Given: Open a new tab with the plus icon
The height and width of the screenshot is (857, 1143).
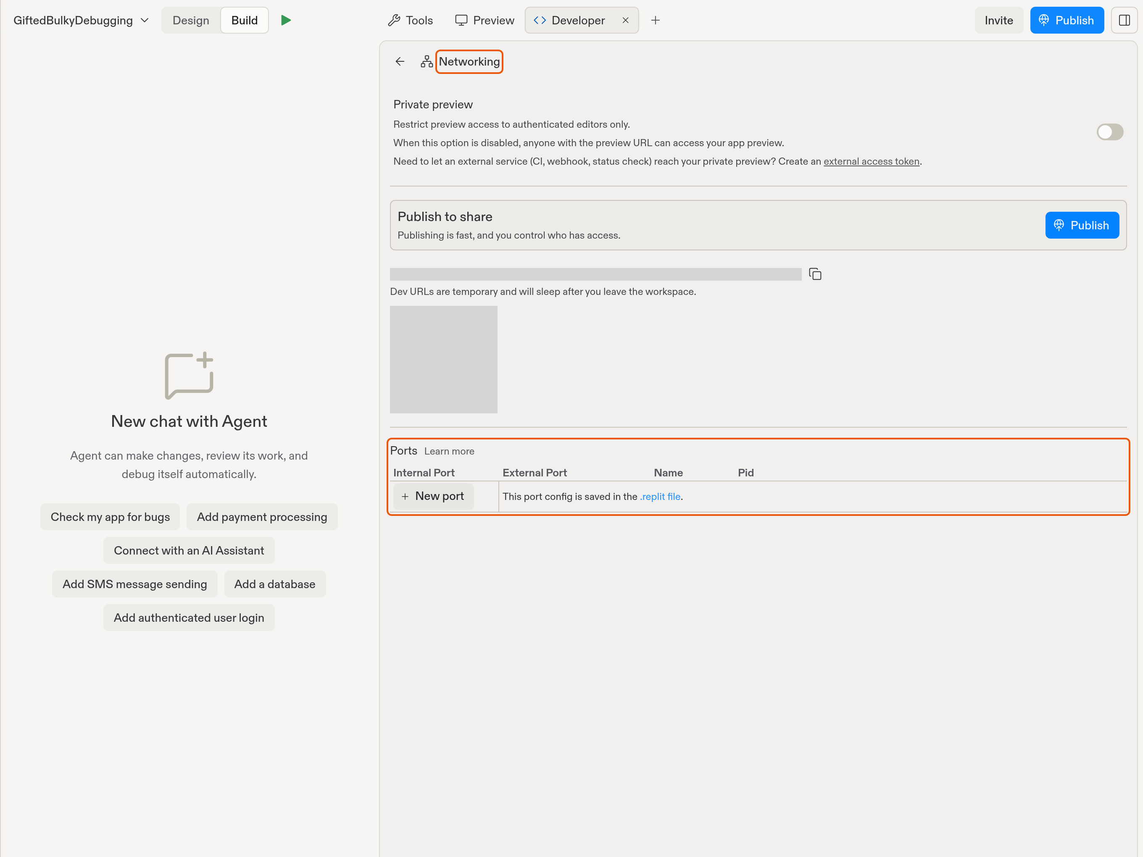Looking at the screenshot, I should (x=655, y=20).
